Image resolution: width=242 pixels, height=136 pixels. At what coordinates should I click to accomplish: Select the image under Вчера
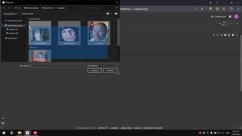(x=40, y=56)
